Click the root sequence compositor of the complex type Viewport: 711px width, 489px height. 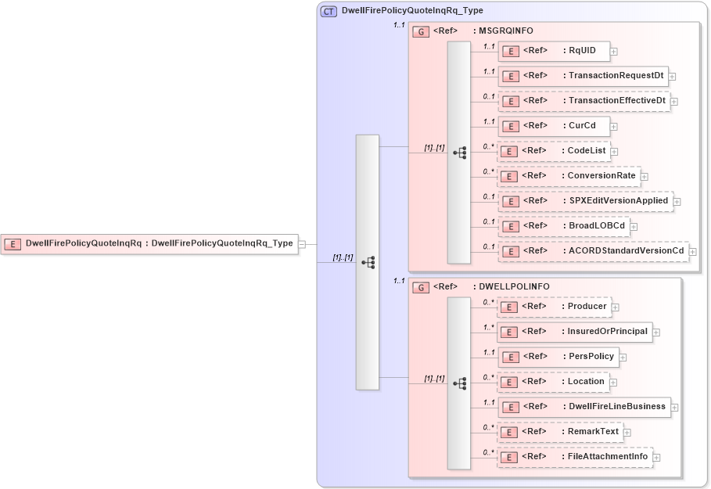click(x=368, y=261)
